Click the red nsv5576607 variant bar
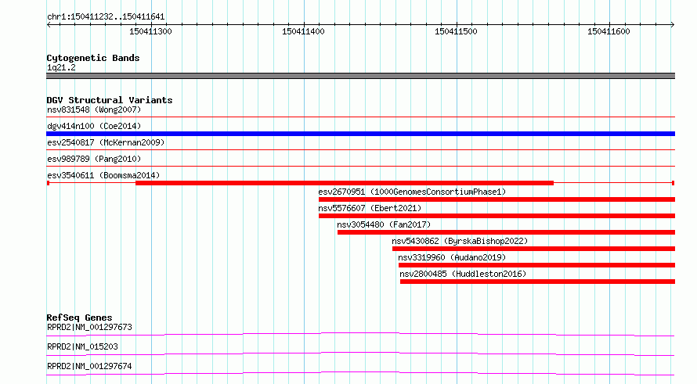697x384 pixels. (x=497, y=216)
